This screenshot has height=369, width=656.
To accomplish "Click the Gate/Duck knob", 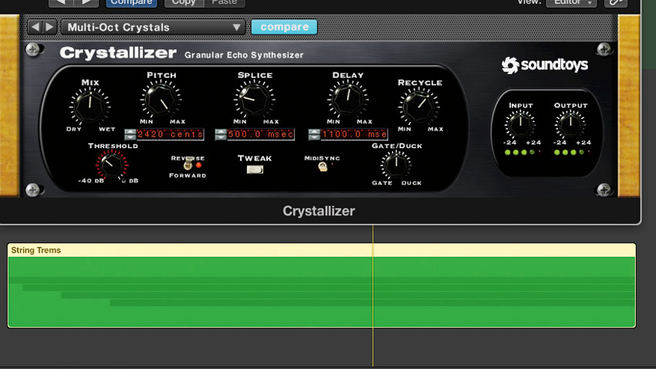I will point(396,164).
